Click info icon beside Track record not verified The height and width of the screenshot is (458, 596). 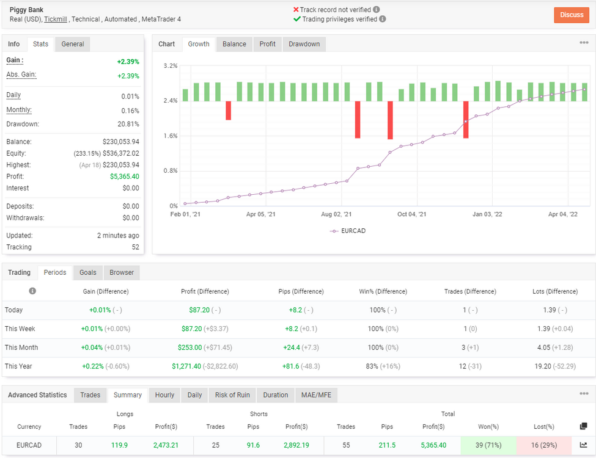pos(376,10)
